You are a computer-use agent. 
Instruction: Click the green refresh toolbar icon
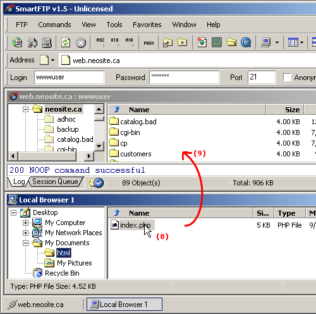point(66,43)
